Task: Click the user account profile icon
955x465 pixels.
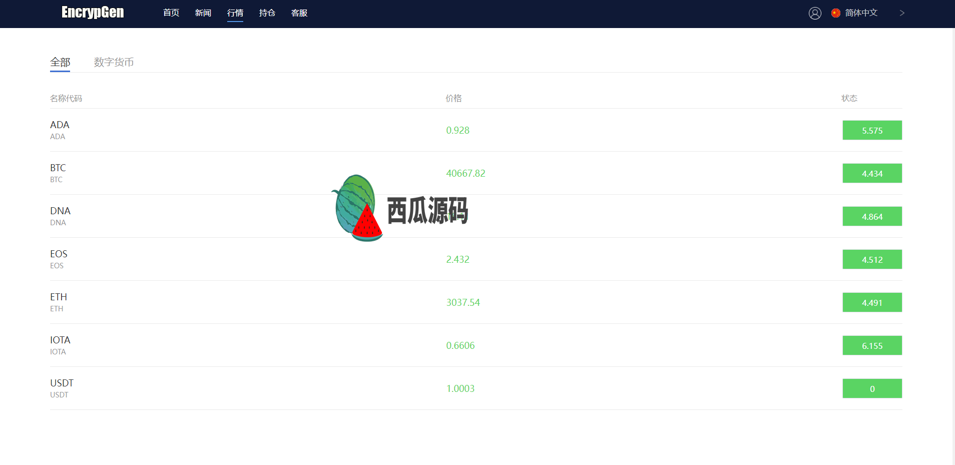Action: [x=815, y=14]
